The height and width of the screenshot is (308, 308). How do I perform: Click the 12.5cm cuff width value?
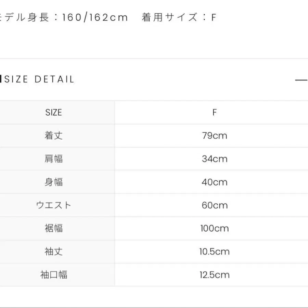pyautogui.click(x=215, y=275)
